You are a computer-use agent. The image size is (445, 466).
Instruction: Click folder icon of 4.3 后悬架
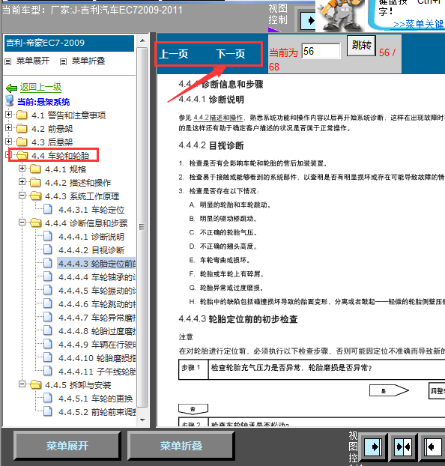(x=22, y=142)
